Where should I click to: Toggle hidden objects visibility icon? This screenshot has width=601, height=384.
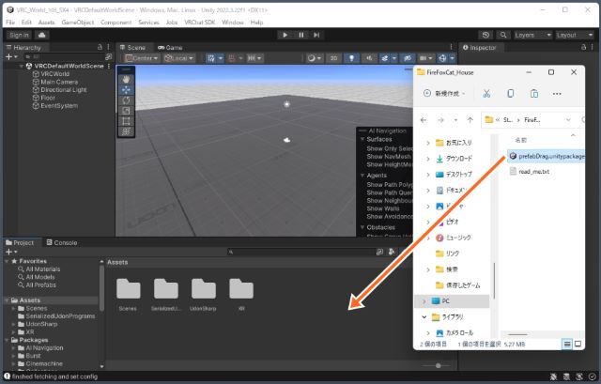point(408,58)
